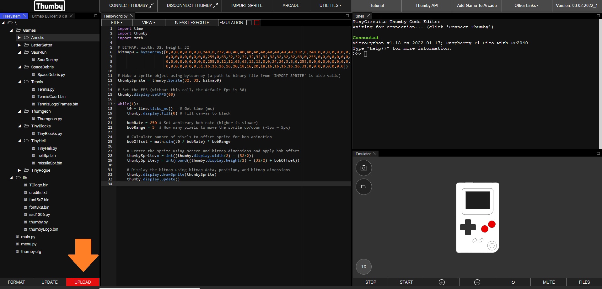Zoom in the emulator with plus icon

[x=442, y=282]
